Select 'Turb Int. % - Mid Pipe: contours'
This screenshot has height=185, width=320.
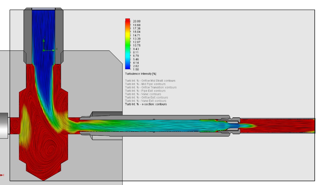[145, 84]
